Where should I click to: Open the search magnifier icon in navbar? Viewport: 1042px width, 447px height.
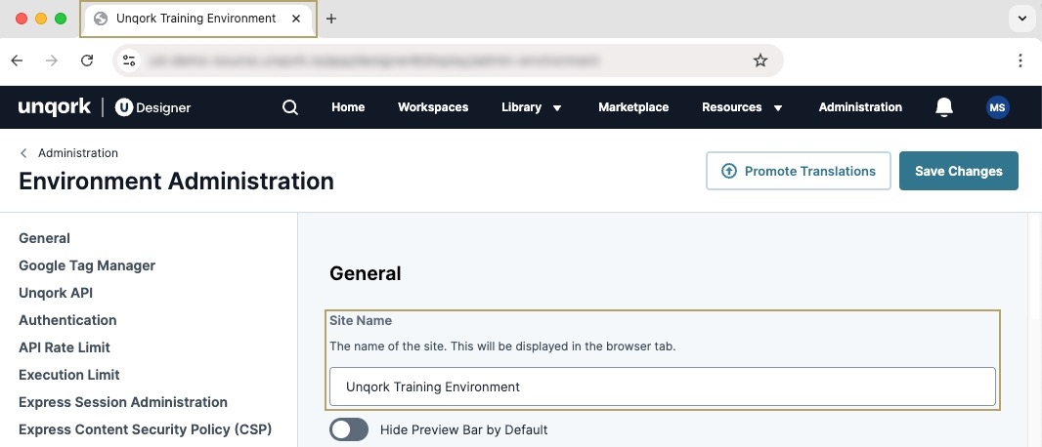pos(289,106)
